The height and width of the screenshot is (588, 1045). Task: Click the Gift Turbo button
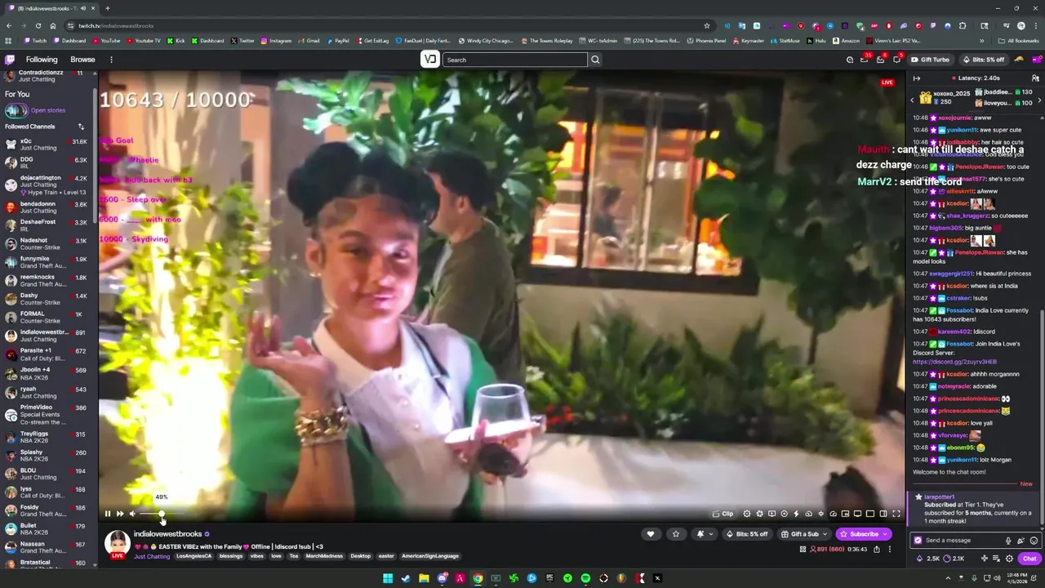coord(930,60)
